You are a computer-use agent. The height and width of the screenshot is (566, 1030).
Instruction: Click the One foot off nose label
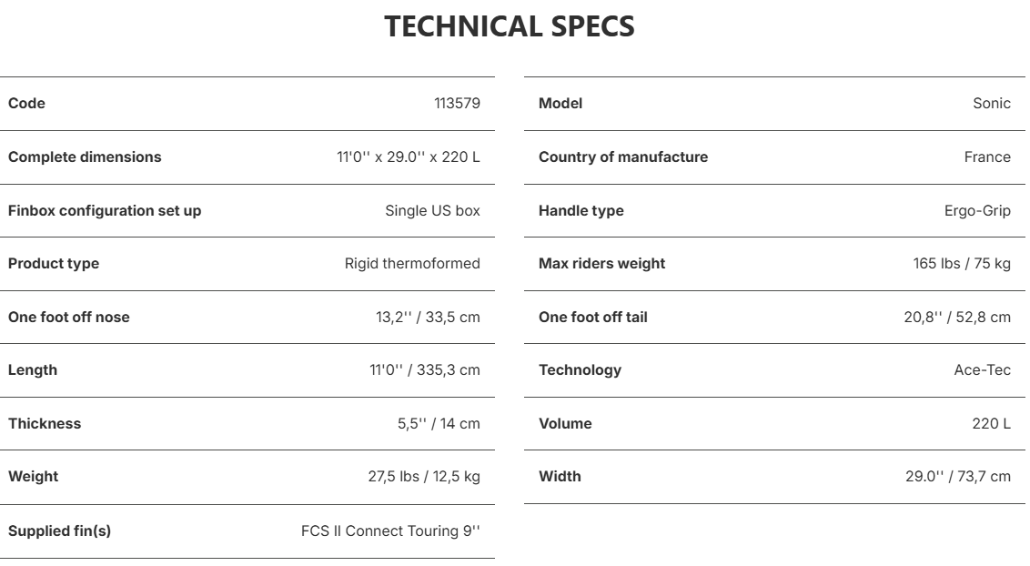pos(69,318)
